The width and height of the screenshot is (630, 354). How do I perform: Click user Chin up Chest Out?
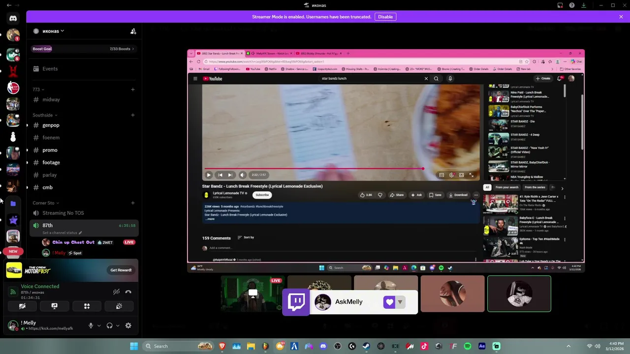73,242
